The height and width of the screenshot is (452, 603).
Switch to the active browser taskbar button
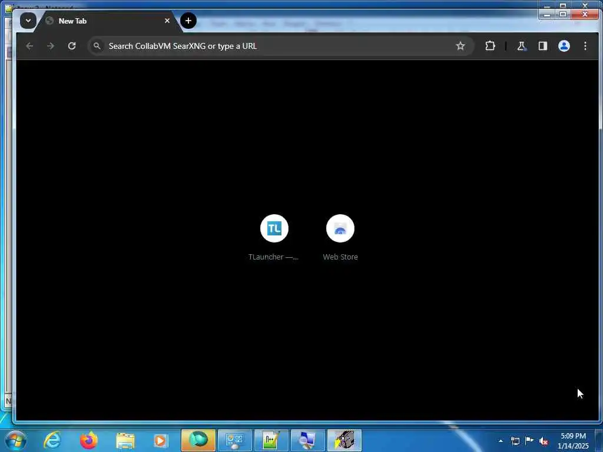(x=198, y=440)
